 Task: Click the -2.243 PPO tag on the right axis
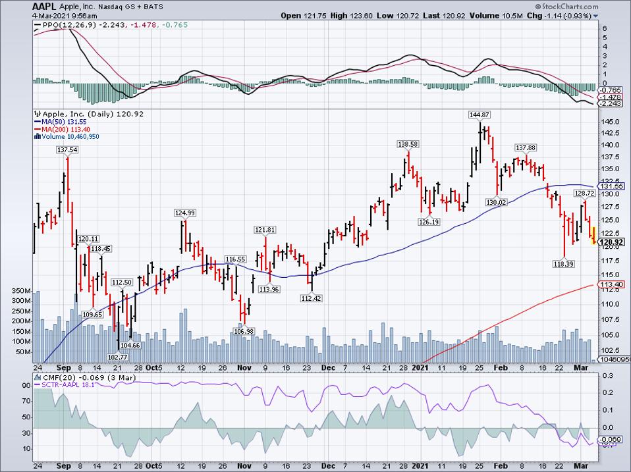pos(611,104)
